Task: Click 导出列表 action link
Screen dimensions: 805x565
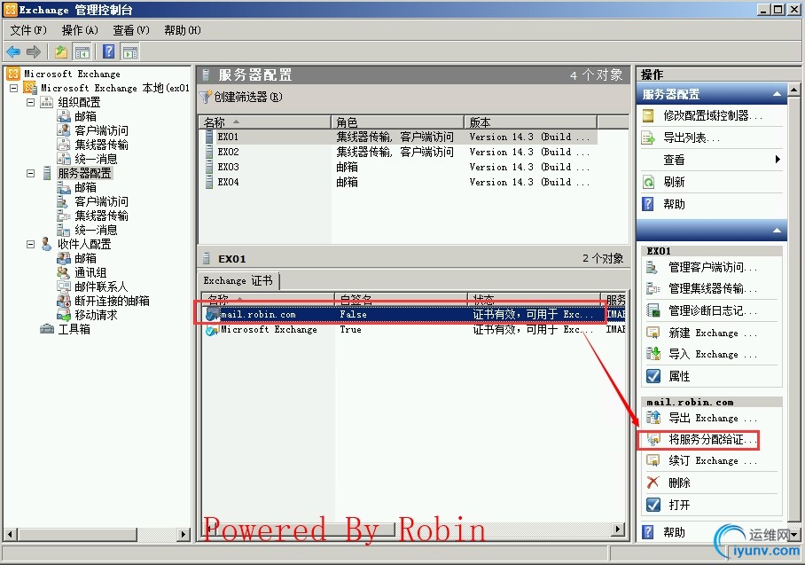Action: coord(692,137)
